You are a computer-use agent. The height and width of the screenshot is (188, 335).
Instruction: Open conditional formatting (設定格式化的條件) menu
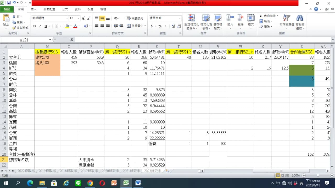click(192, 22)
